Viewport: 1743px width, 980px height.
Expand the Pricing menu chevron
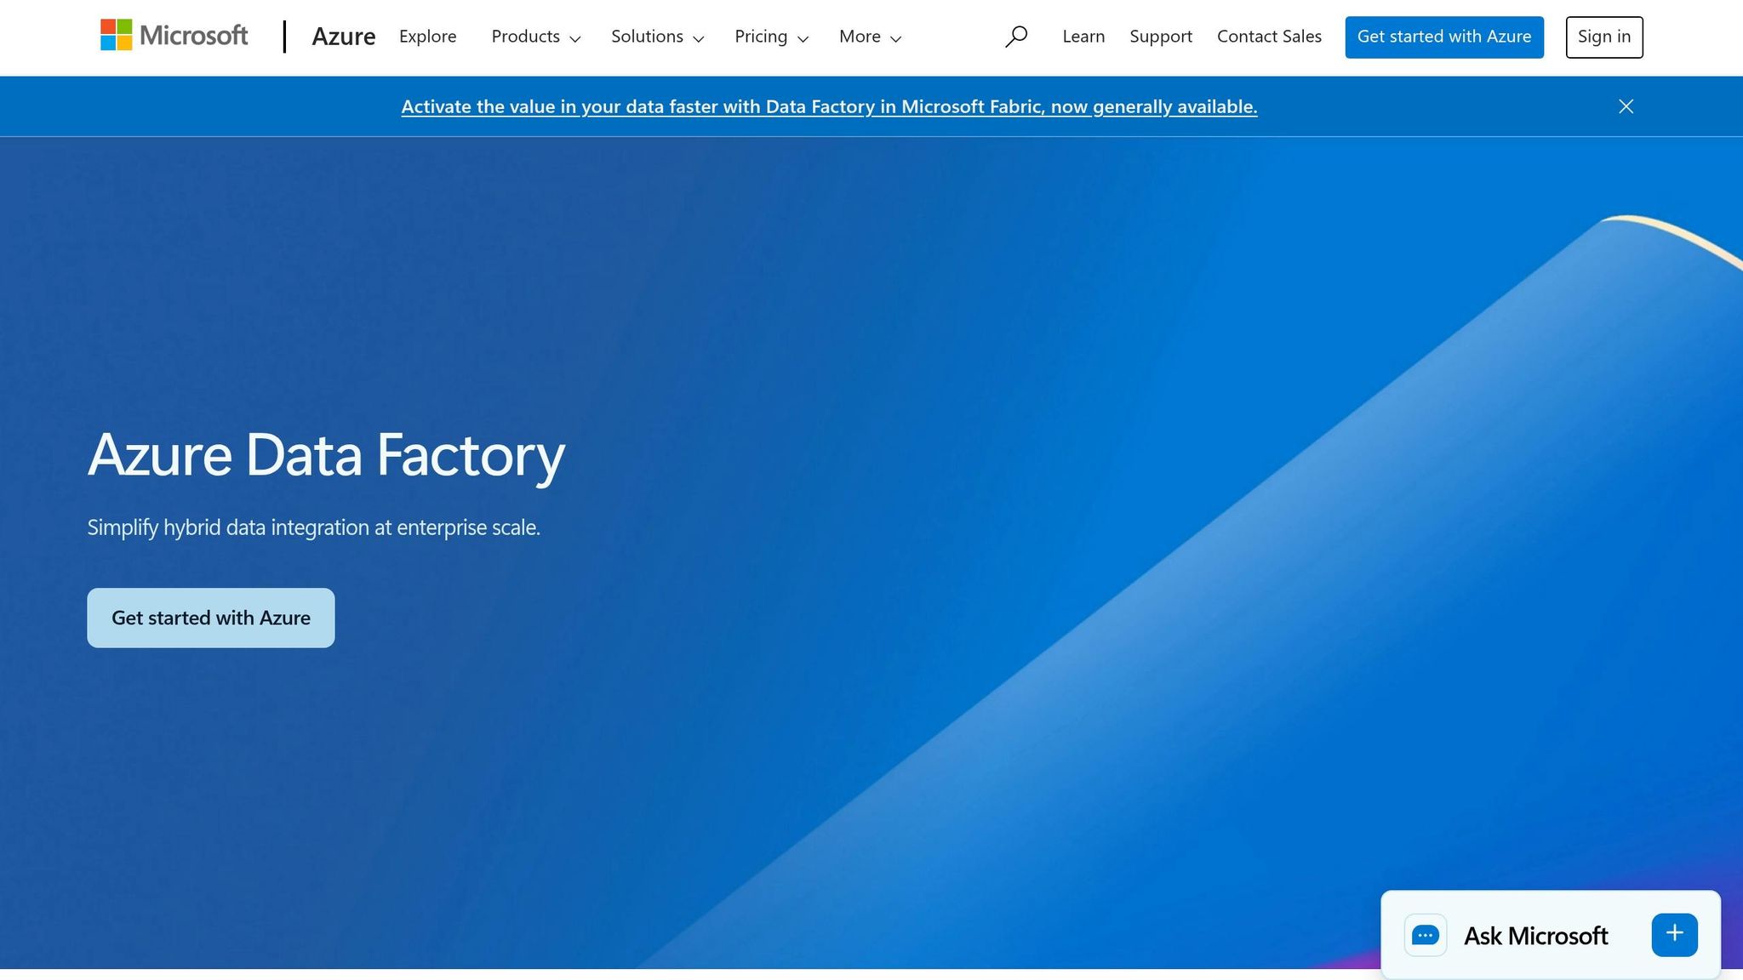click(771, 37)
